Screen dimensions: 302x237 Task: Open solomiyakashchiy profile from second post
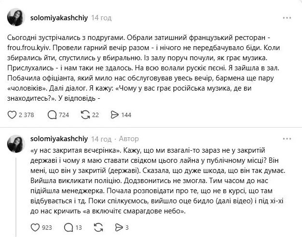click(59, 139)
